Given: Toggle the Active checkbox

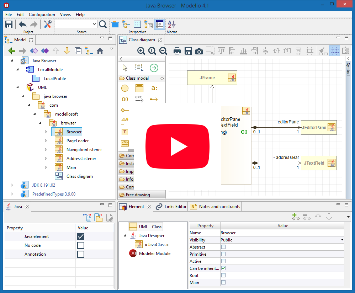Looking at the screenshot, I should [x=223, y=261].
